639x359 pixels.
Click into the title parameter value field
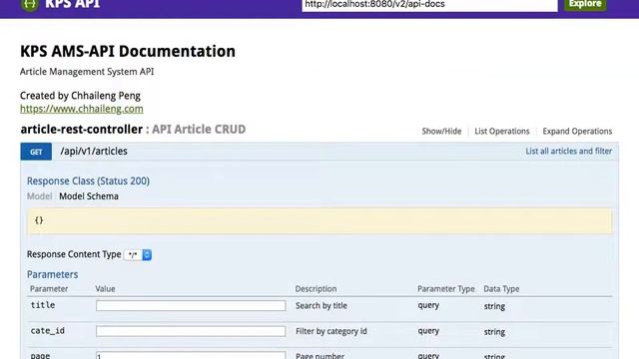[191, 306]
